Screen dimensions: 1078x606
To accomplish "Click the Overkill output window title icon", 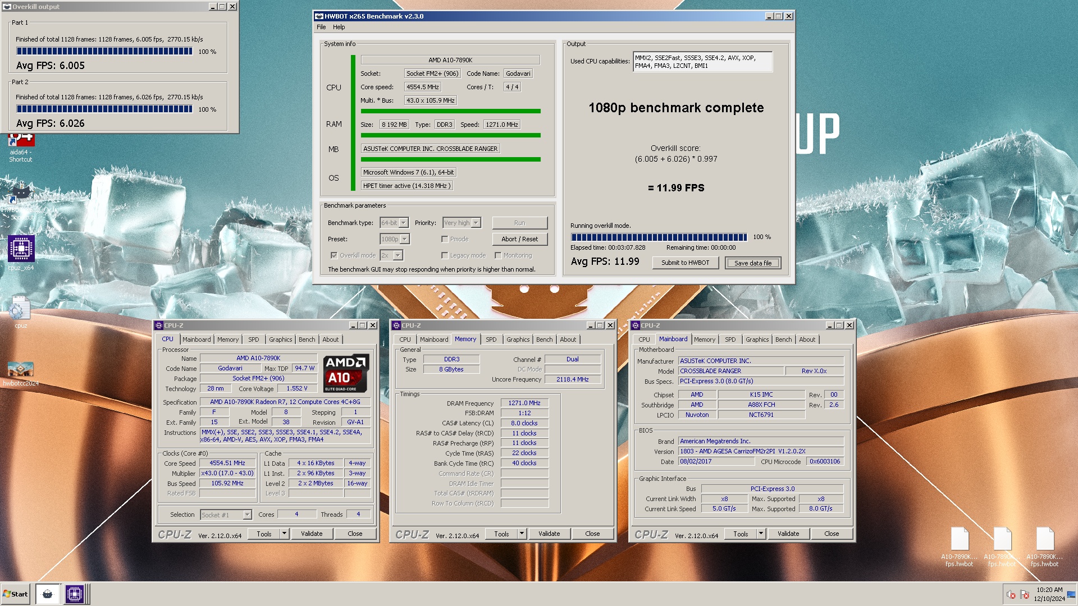I will [7, 7].
